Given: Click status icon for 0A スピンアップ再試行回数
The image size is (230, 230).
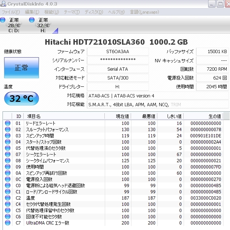Looking at the screenshot, I should (8, 173).
